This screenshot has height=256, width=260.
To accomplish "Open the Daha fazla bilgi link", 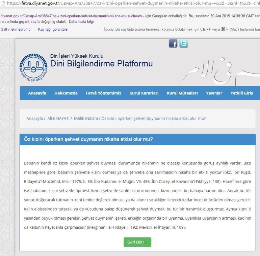I will [x=81, y=22].
